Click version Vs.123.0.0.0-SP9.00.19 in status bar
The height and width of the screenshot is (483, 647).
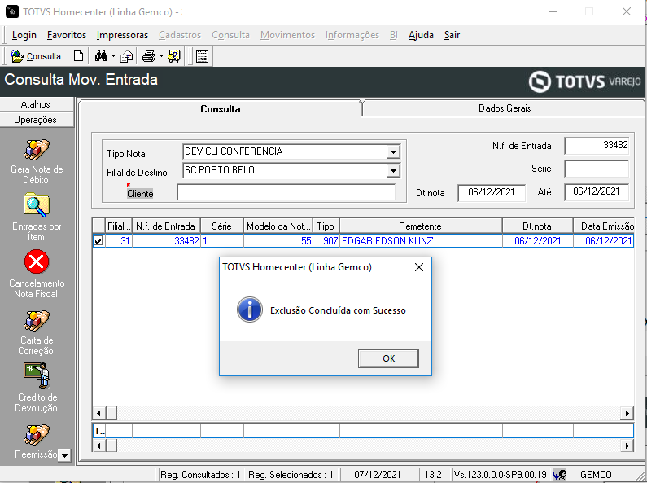click(x=501, y=475)
